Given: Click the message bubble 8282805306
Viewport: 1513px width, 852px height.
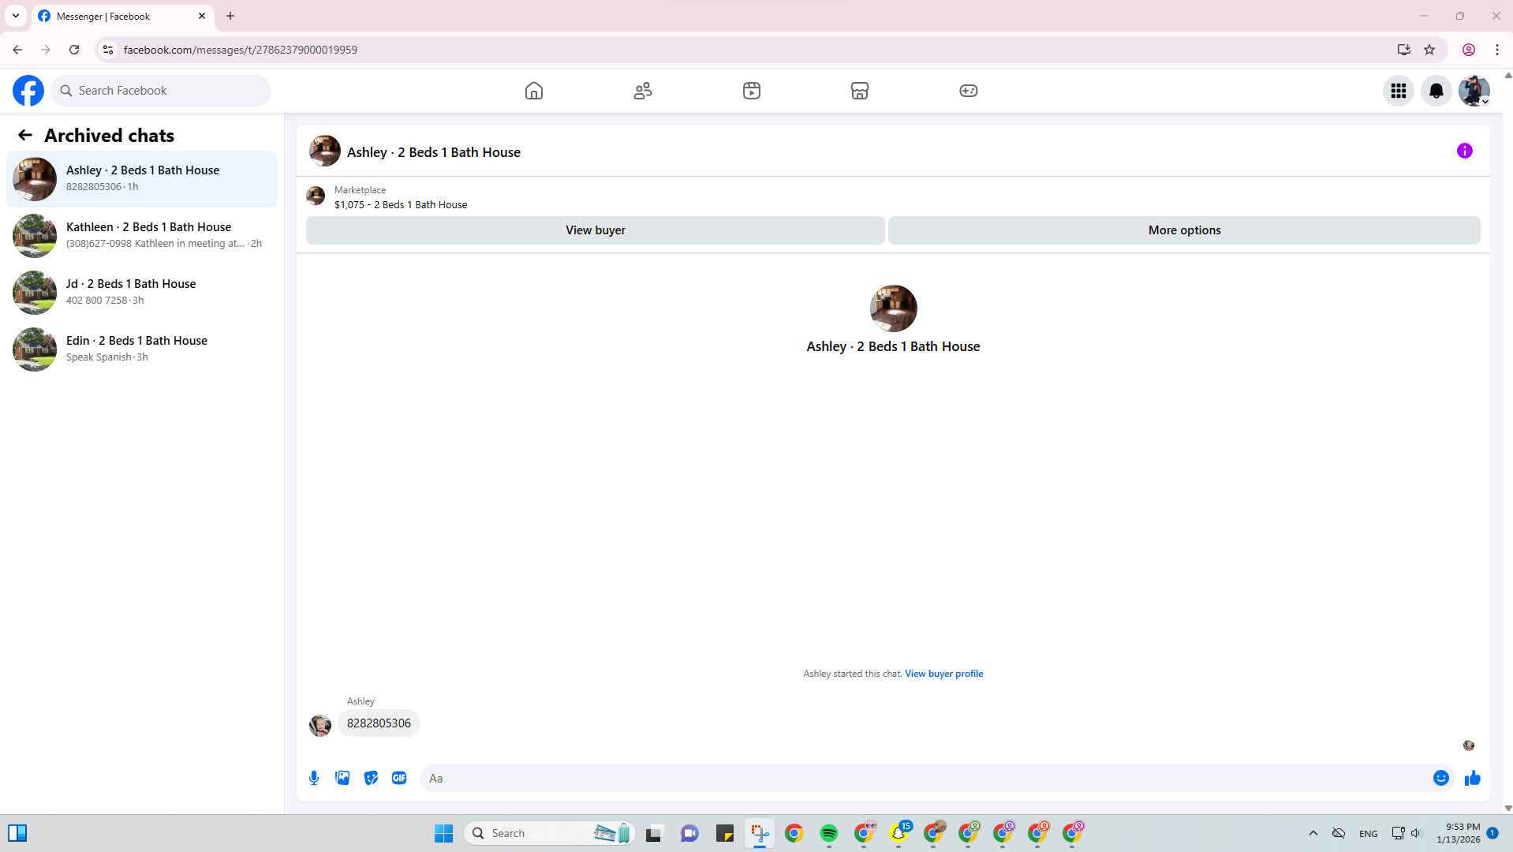Looking at the screenshot, I should (x=379, y=723).
